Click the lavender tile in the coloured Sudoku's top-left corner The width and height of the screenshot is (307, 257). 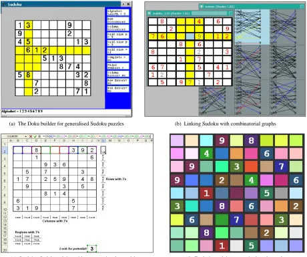click(177, 141)
